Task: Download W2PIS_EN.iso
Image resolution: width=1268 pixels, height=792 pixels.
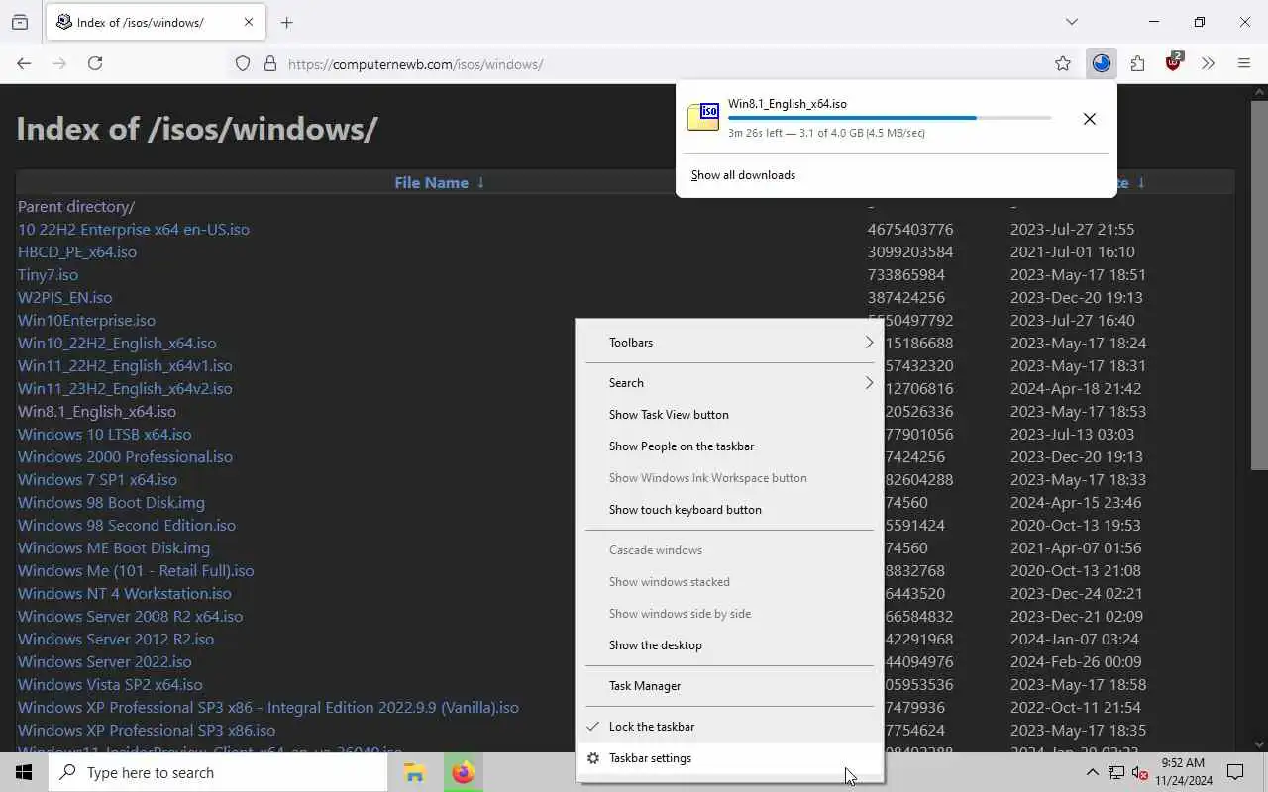Action: point(65,297)
